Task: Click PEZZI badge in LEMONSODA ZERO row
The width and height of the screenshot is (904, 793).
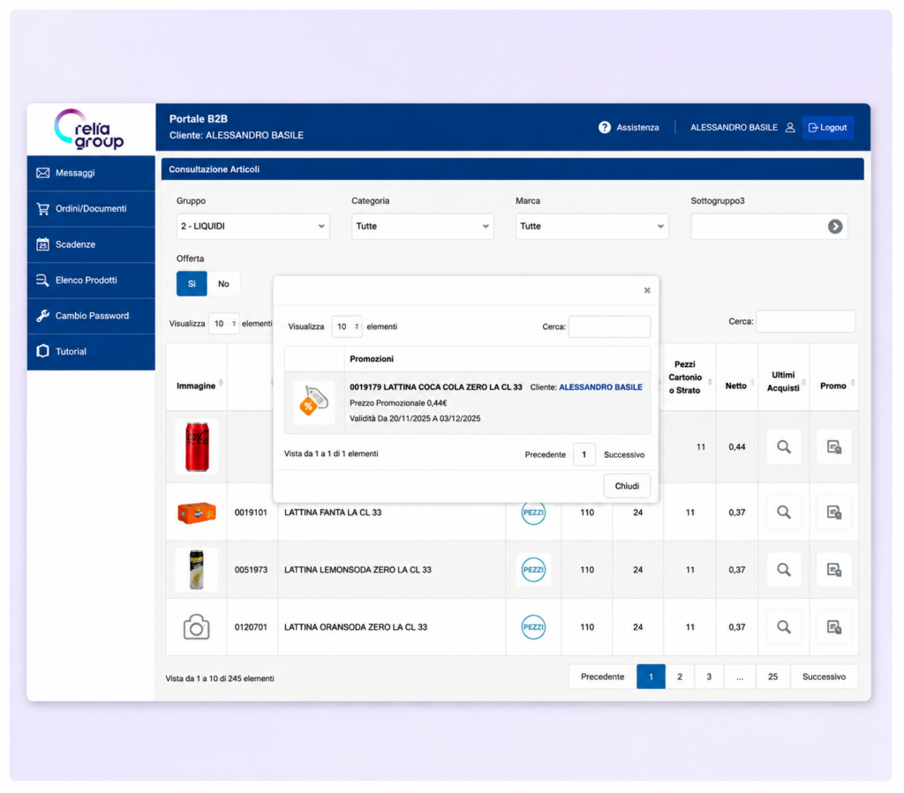Action: (x=533, y=570)
